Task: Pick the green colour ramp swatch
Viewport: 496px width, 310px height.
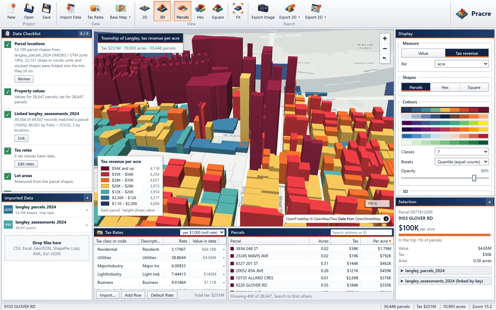Action: (445, 143)
